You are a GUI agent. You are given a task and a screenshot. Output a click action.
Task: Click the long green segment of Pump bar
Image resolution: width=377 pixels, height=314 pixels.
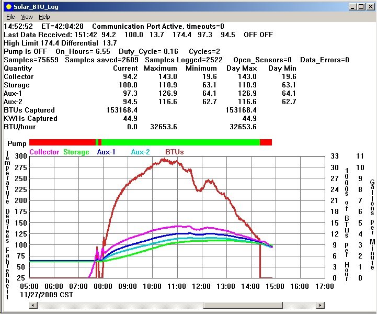point(180,142)
